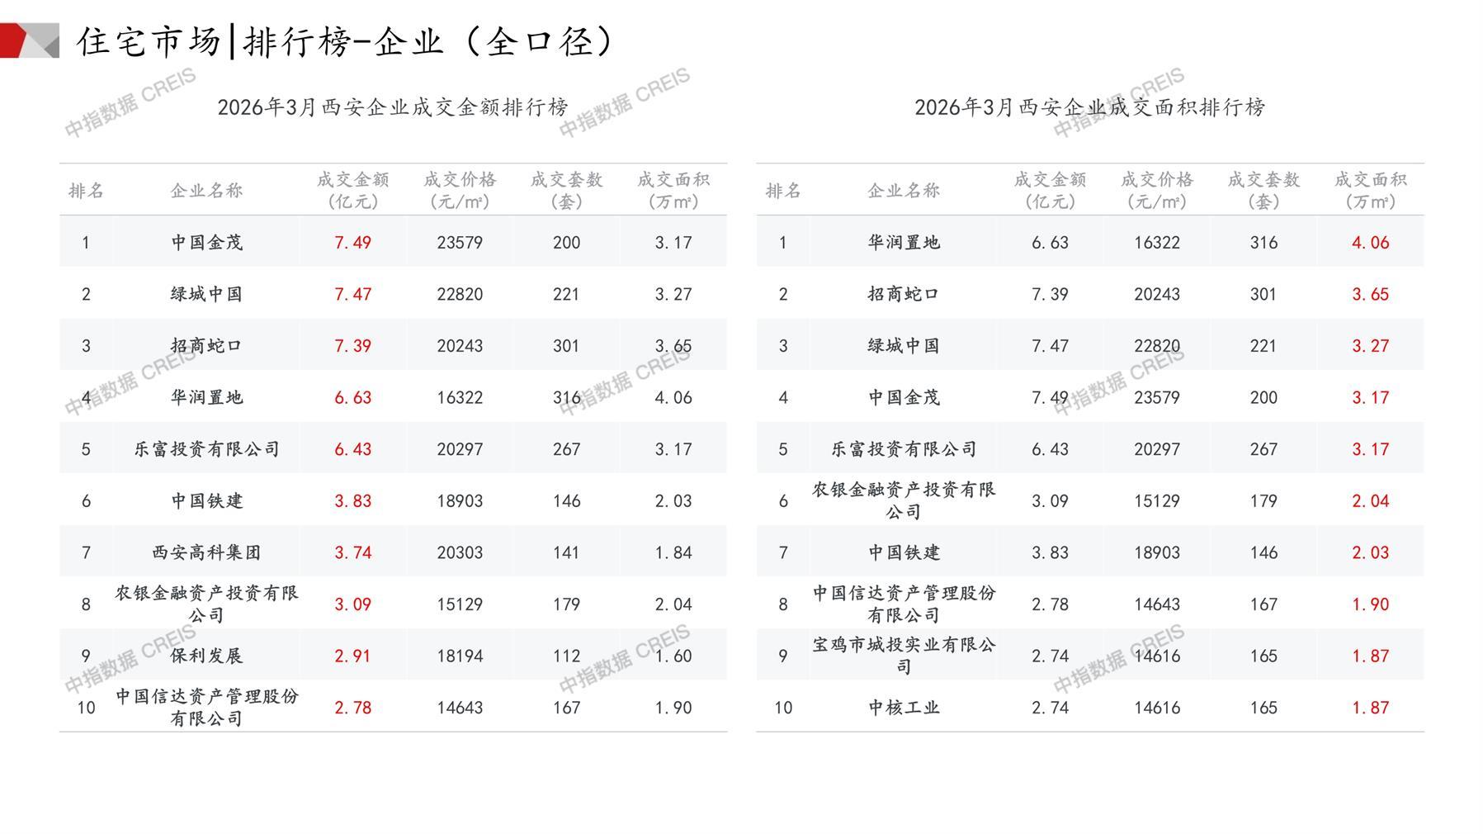Select 排名 header in the right table
Screen dimensions: 1483x834
[782, 191]
